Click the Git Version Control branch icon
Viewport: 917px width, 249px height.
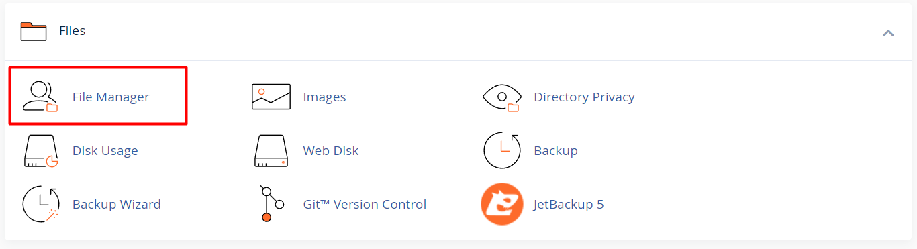[x=271, y=204]
